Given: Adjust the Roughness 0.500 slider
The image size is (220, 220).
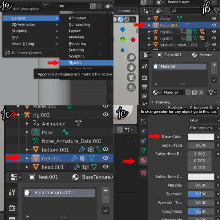Looking at the screenshot, I should click(201, 211).
